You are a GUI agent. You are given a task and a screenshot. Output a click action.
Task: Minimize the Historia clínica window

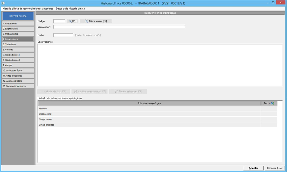(268, 3)
